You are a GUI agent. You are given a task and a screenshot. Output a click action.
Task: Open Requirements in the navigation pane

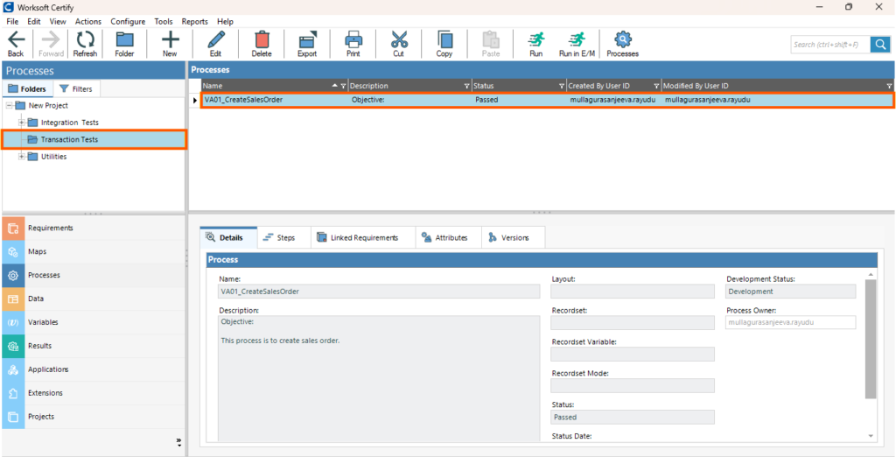[93, 228]
